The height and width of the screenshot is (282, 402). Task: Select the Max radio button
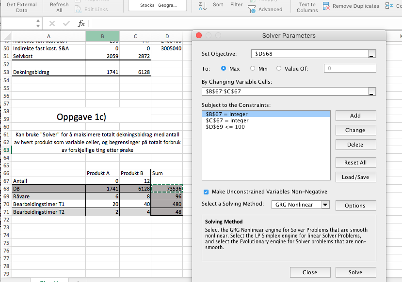coord(224,69)
